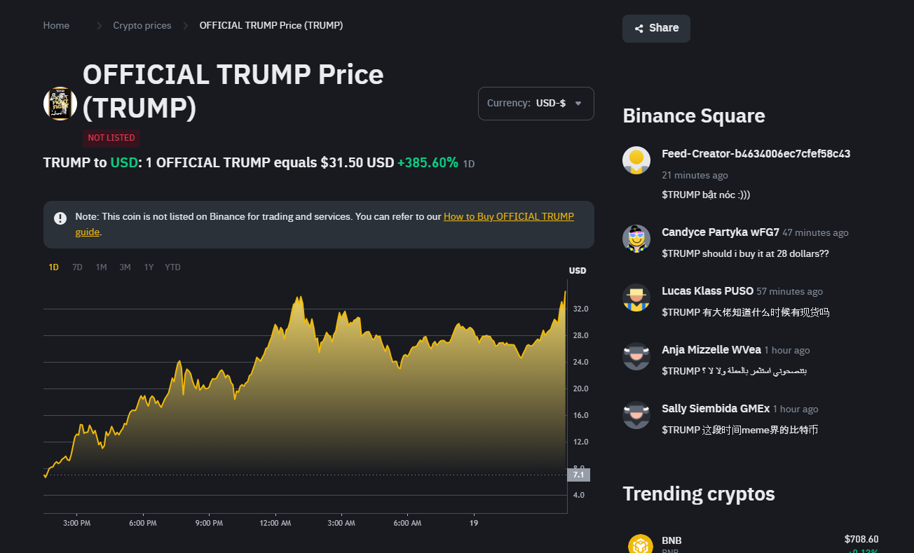This screenshot has height=553, width=914.
Task: Go to Home breadcrumb link
Action: [x=56, y=26]
